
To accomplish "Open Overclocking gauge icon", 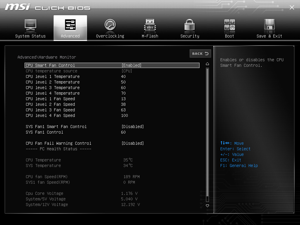I will tap(110, 25).
